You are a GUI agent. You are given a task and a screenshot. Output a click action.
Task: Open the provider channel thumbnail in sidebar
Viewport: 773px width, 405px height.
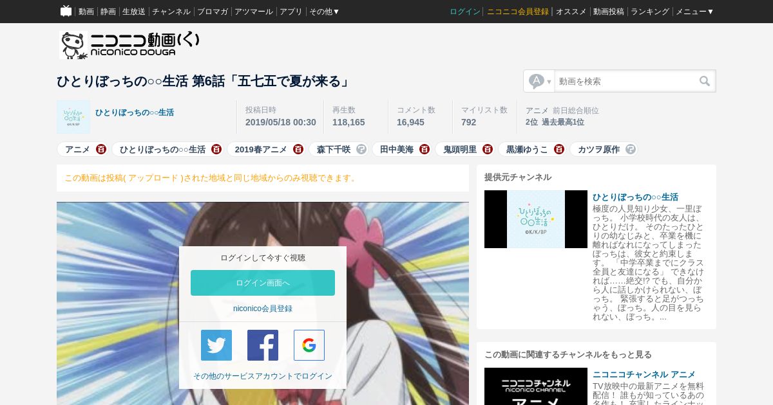(536, 219)
